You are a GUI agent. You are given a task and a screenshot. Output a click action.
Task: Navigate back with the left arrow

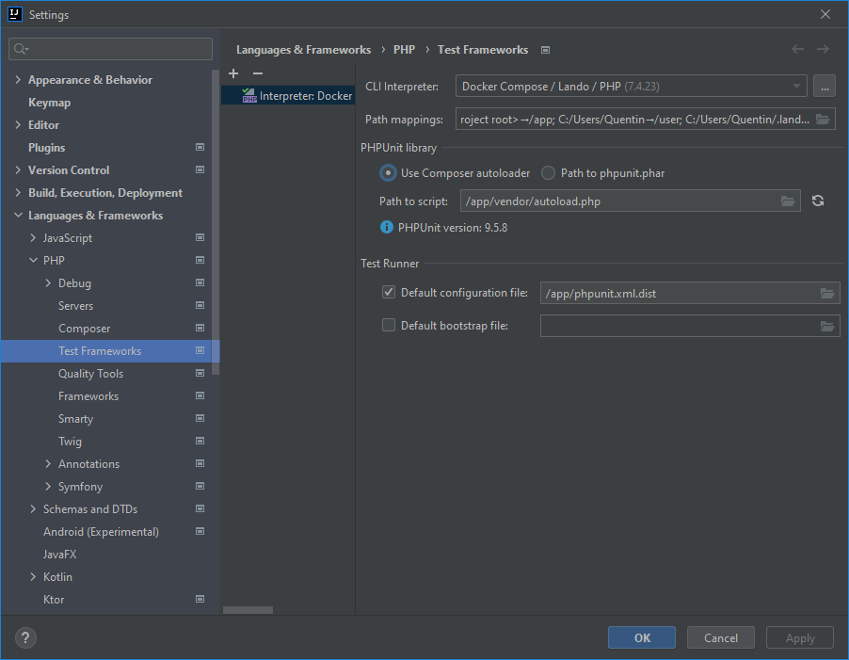pyautogui.click(x=797, y=50)
